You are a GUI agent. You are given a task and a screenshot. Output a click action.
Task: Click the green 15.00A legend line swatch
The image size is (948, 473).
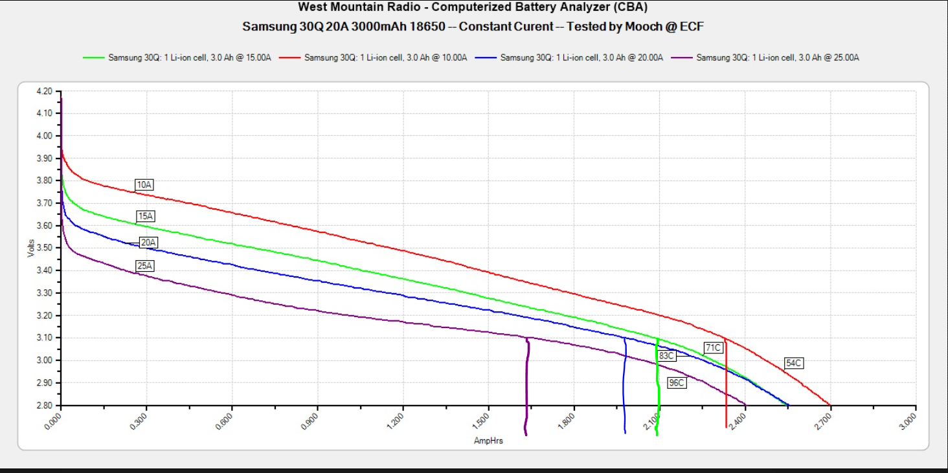pos(94,58)
